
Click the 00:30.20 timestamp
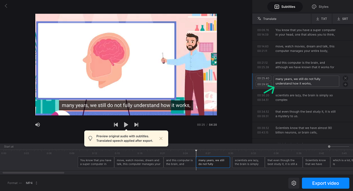click(x=263, y=95)
